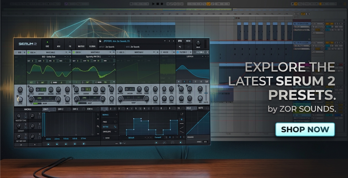The width and height of the screenshot is (348, 178).
Task: Click Play in the background DAW transport
Action: pos(153,4)
